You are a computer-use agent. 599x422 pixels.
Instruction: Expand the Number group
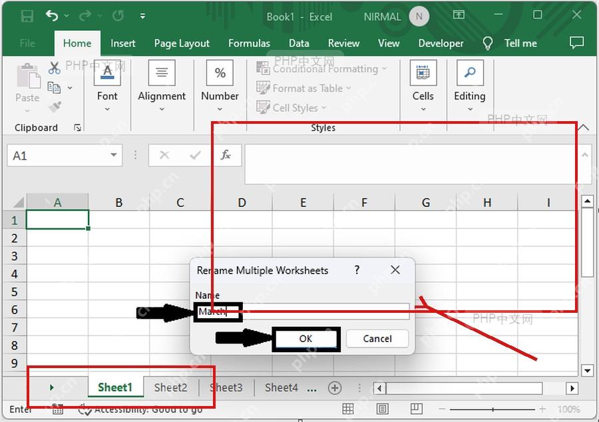[x=220, y=86]
